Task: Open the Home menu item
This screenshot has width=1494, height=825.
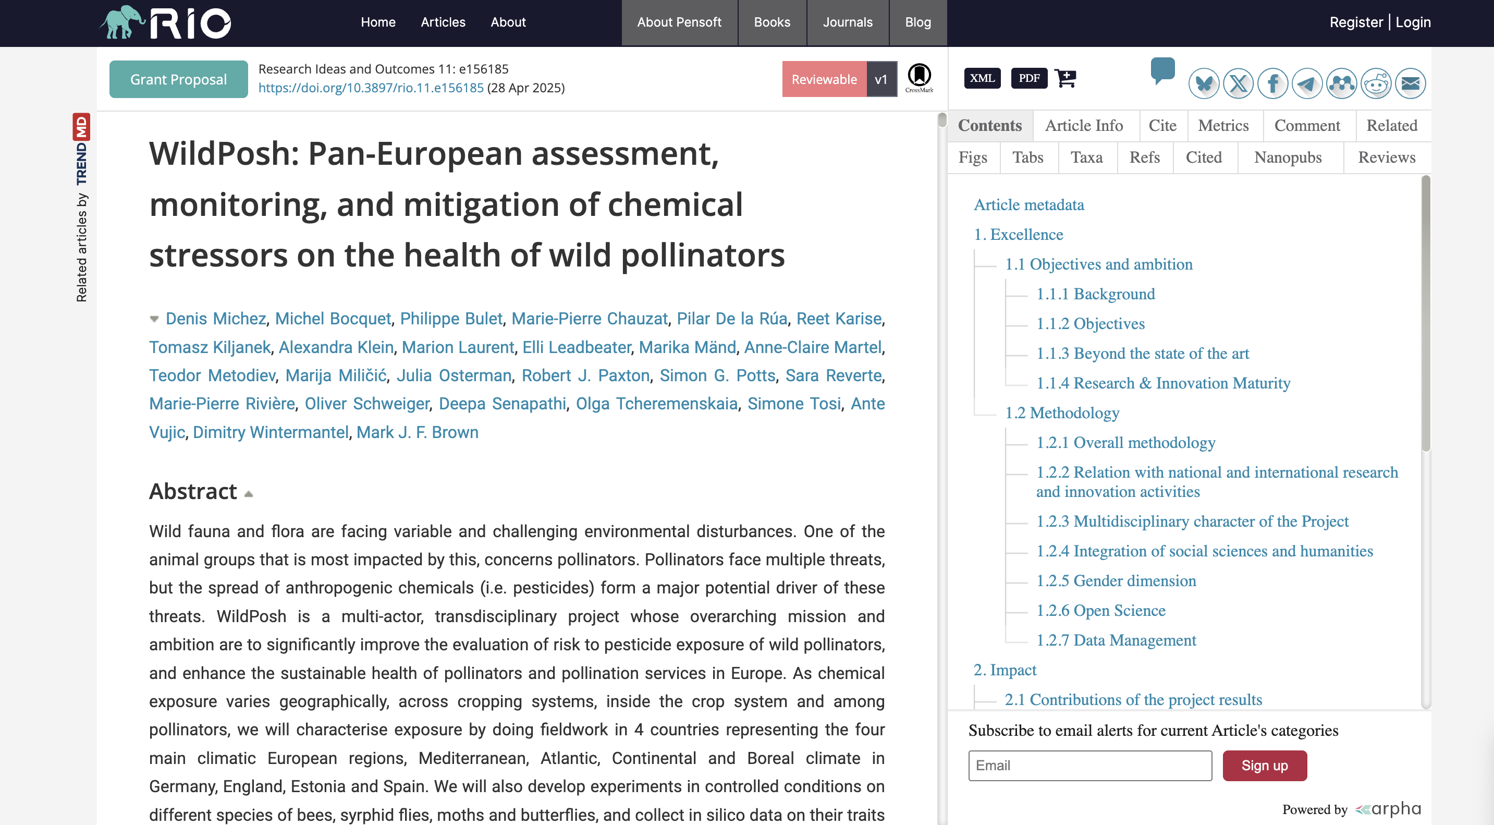Action: click(377, 22)
